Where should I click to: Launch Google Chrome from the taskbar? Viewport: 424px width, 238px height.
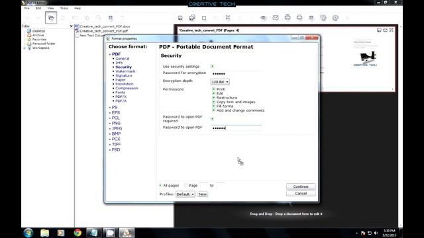pyautogui.click(x=78, y=233)
